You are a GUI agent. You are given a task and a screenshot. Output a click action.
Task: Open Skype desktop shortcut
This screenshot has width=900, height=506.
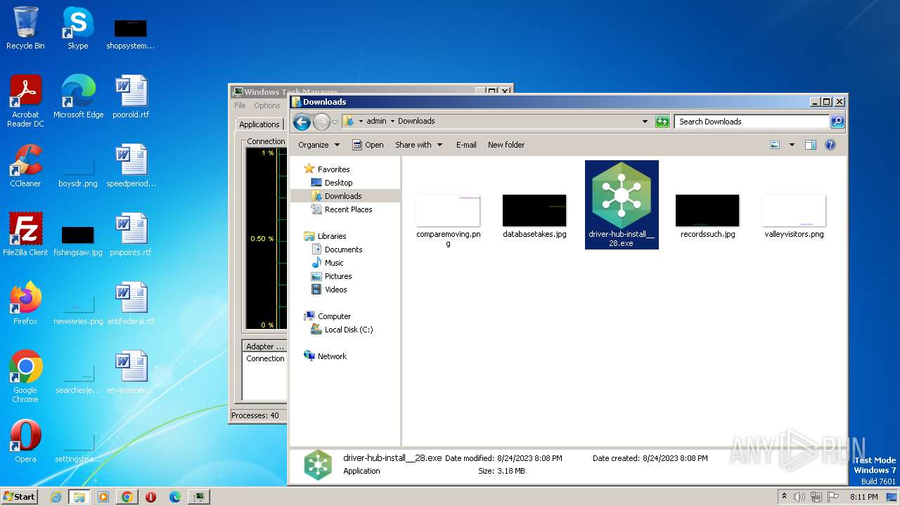pos(77,28)
